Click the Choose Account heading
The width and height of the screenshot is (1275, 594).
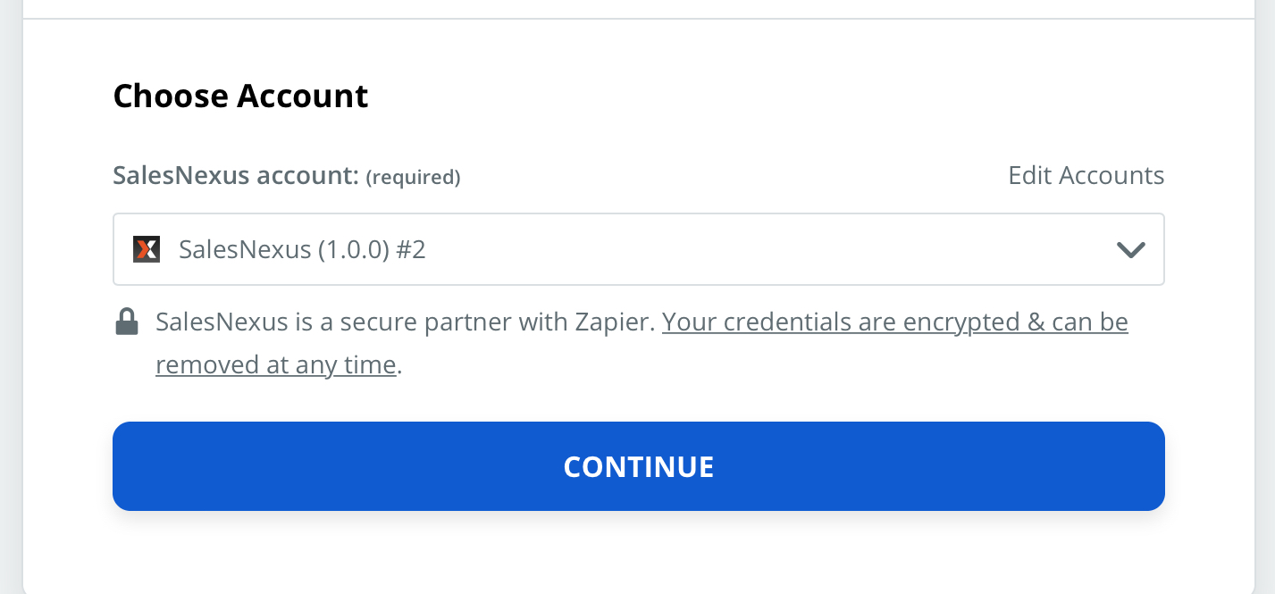click(x=240, y=96)
